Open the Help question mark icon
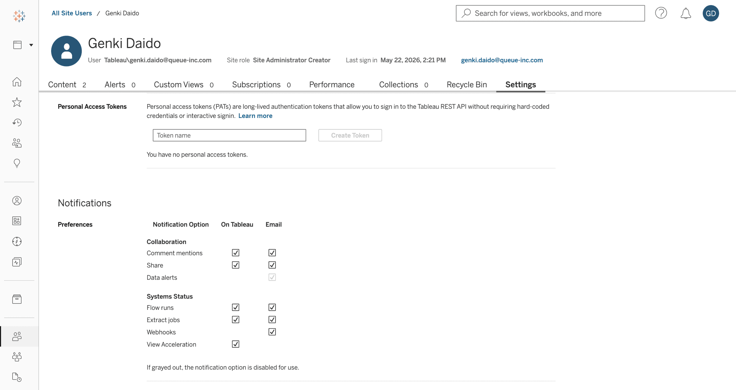This screenshot has width=736, height=390. tap(661, 13)
